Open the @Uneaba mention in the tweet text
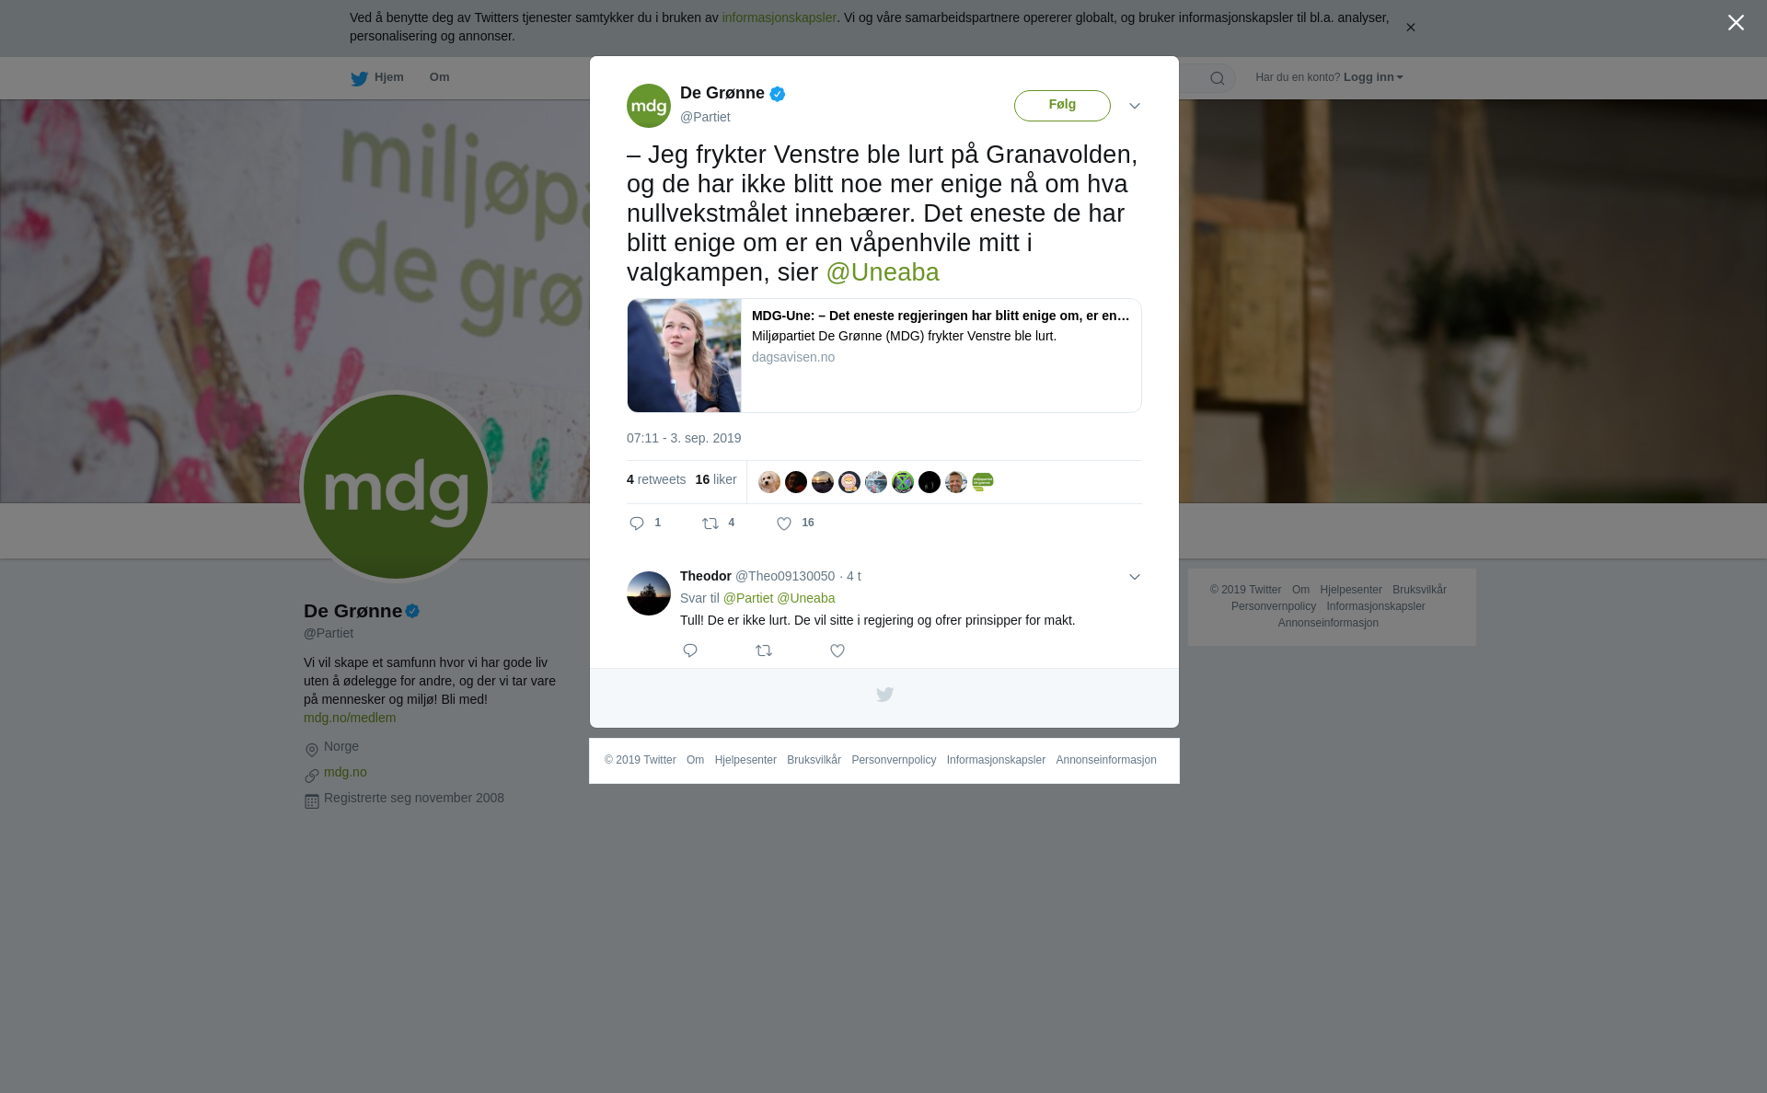The width and height of the screenshot is (1767, 1093). click(883, 272)
